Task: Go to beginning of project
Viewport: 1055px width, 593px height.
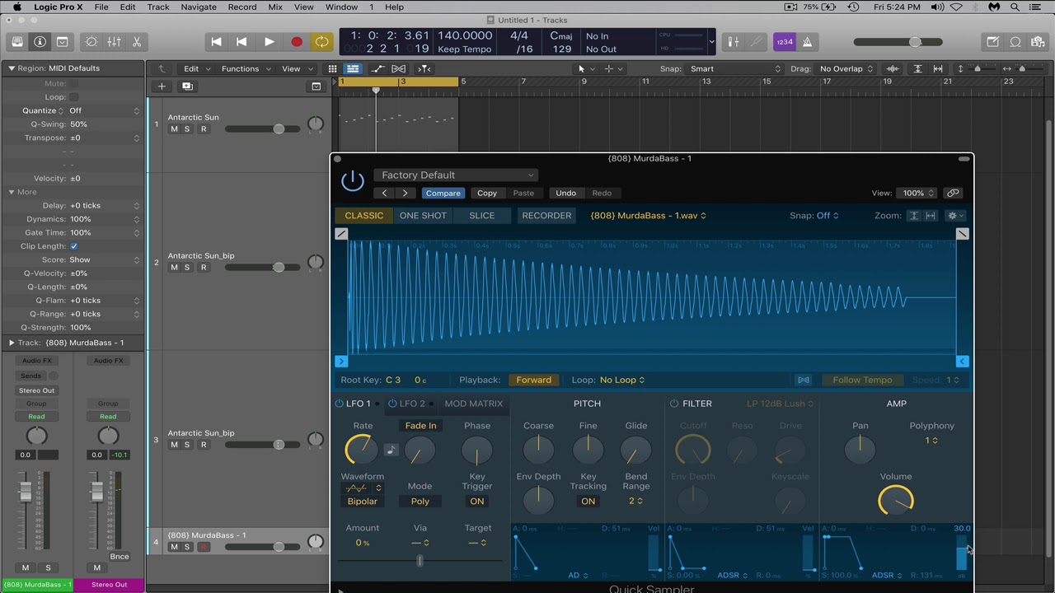Action: pyautogui.click(x=216, y=42)
